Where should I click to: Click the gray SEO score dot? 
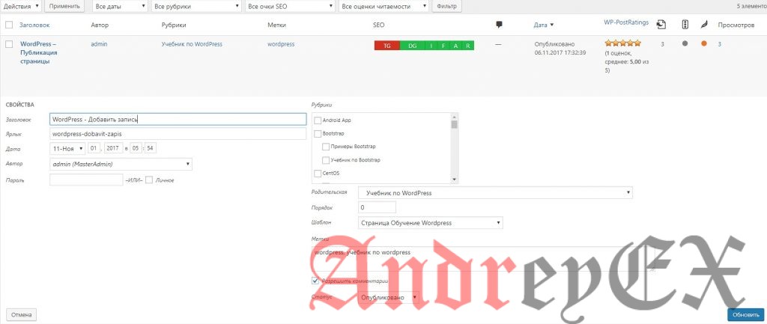pos(685,44)
